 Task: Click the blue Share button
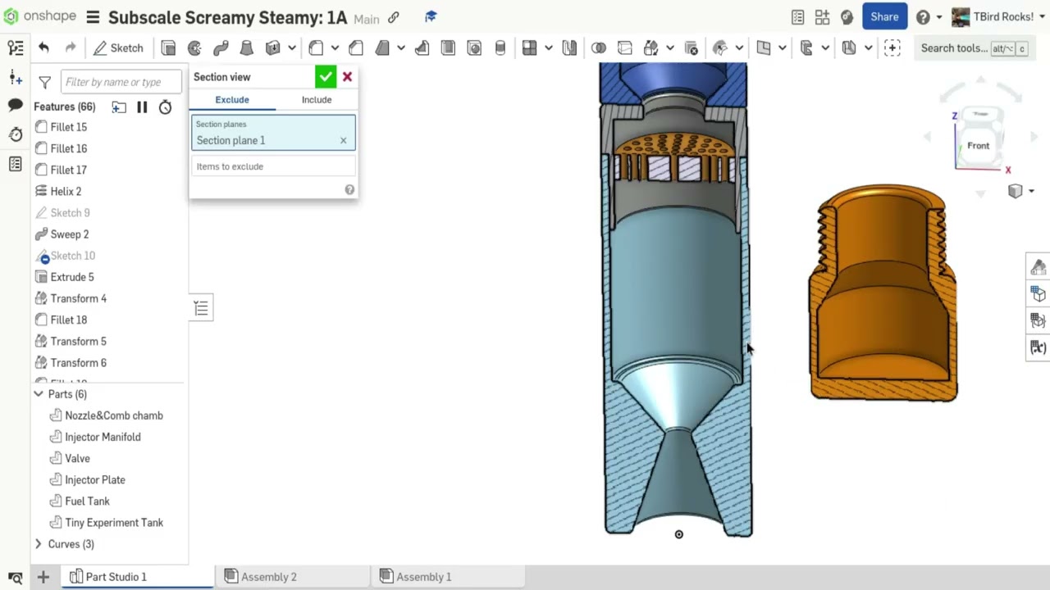(883, 17)
